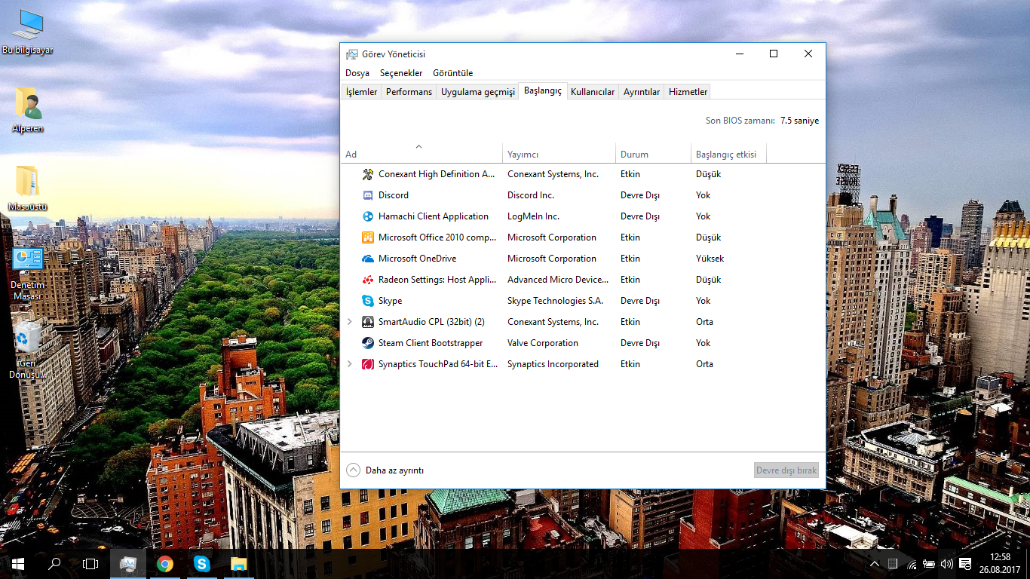Screen dimensions: 1030x579
Task: Show hidden system tray icons chevron
Action: [875, 564]
